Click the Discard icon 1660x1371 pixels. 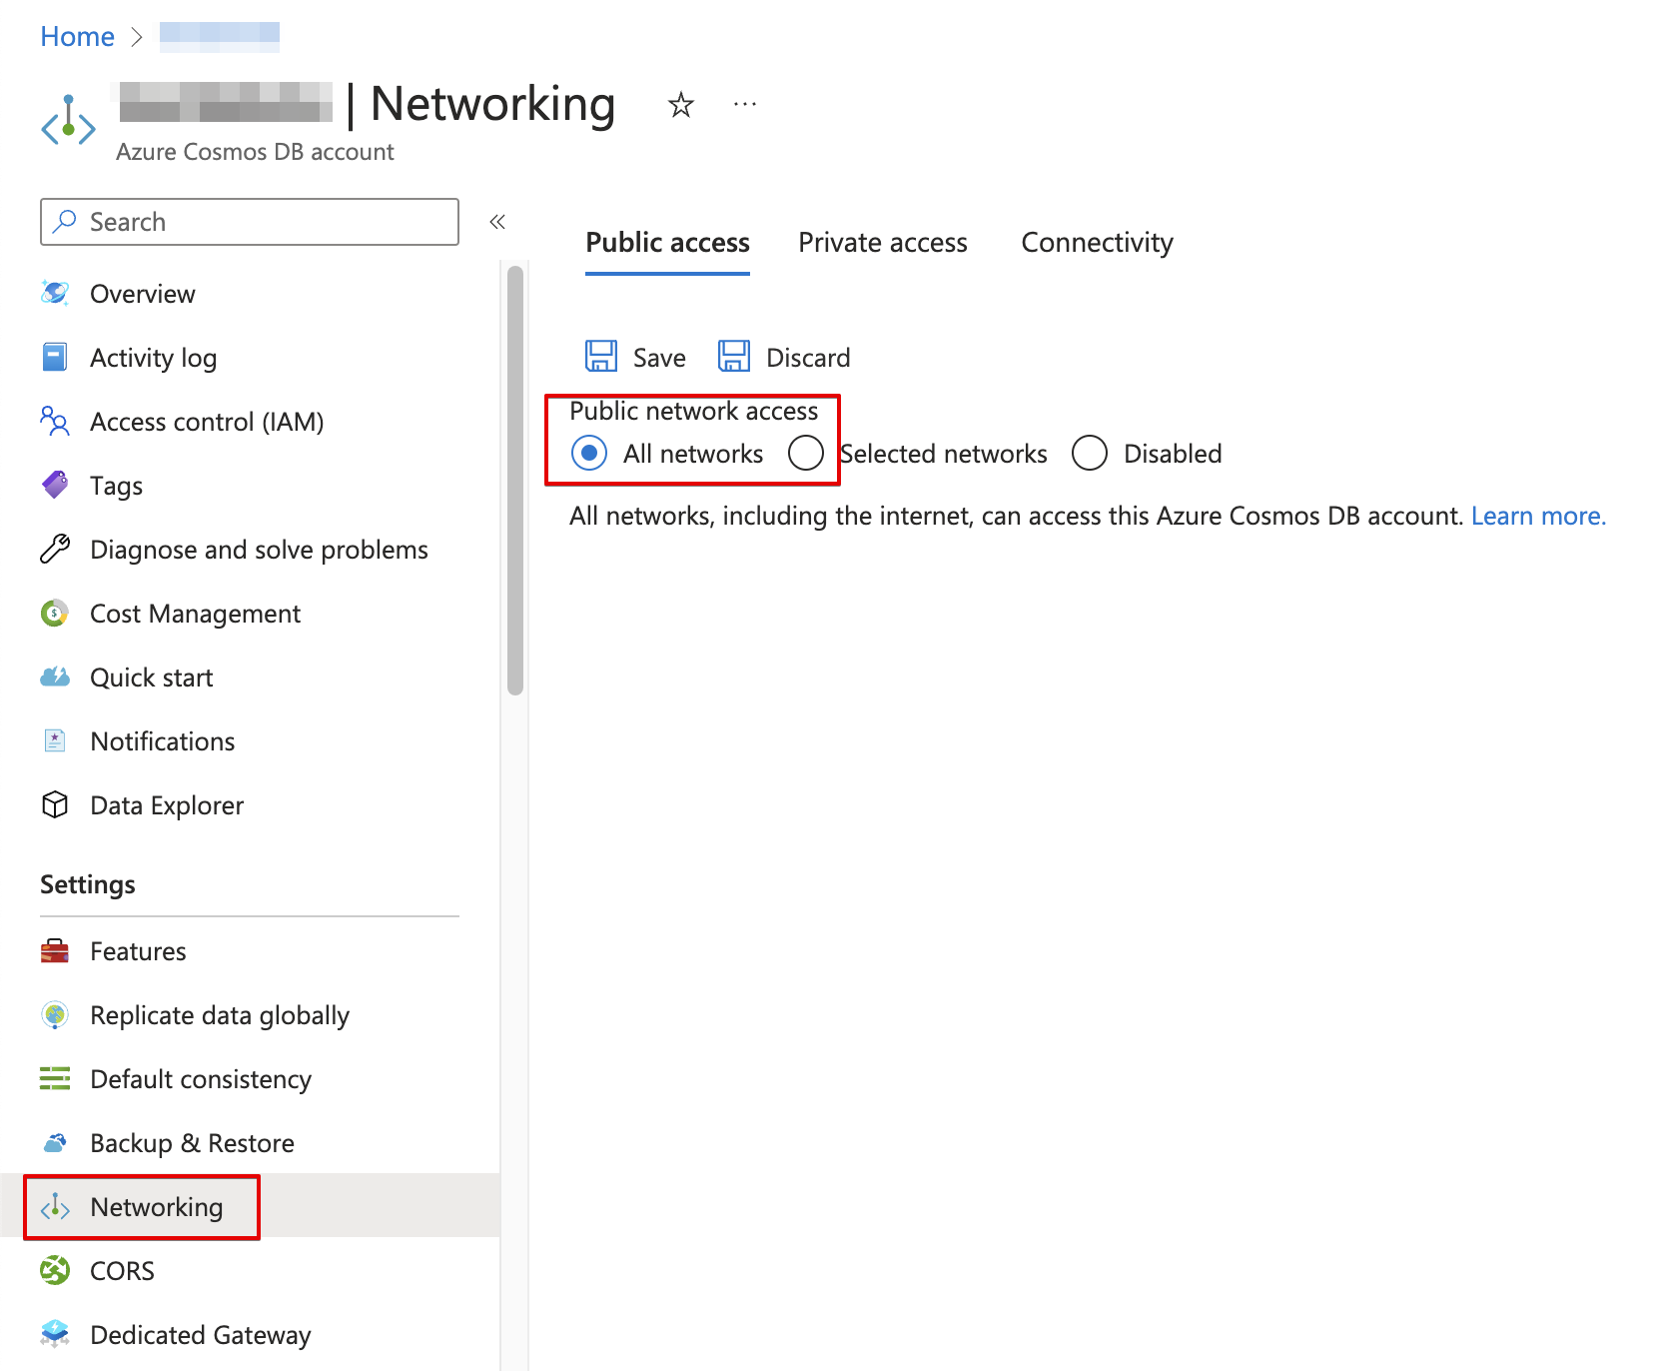coord(734,357)
